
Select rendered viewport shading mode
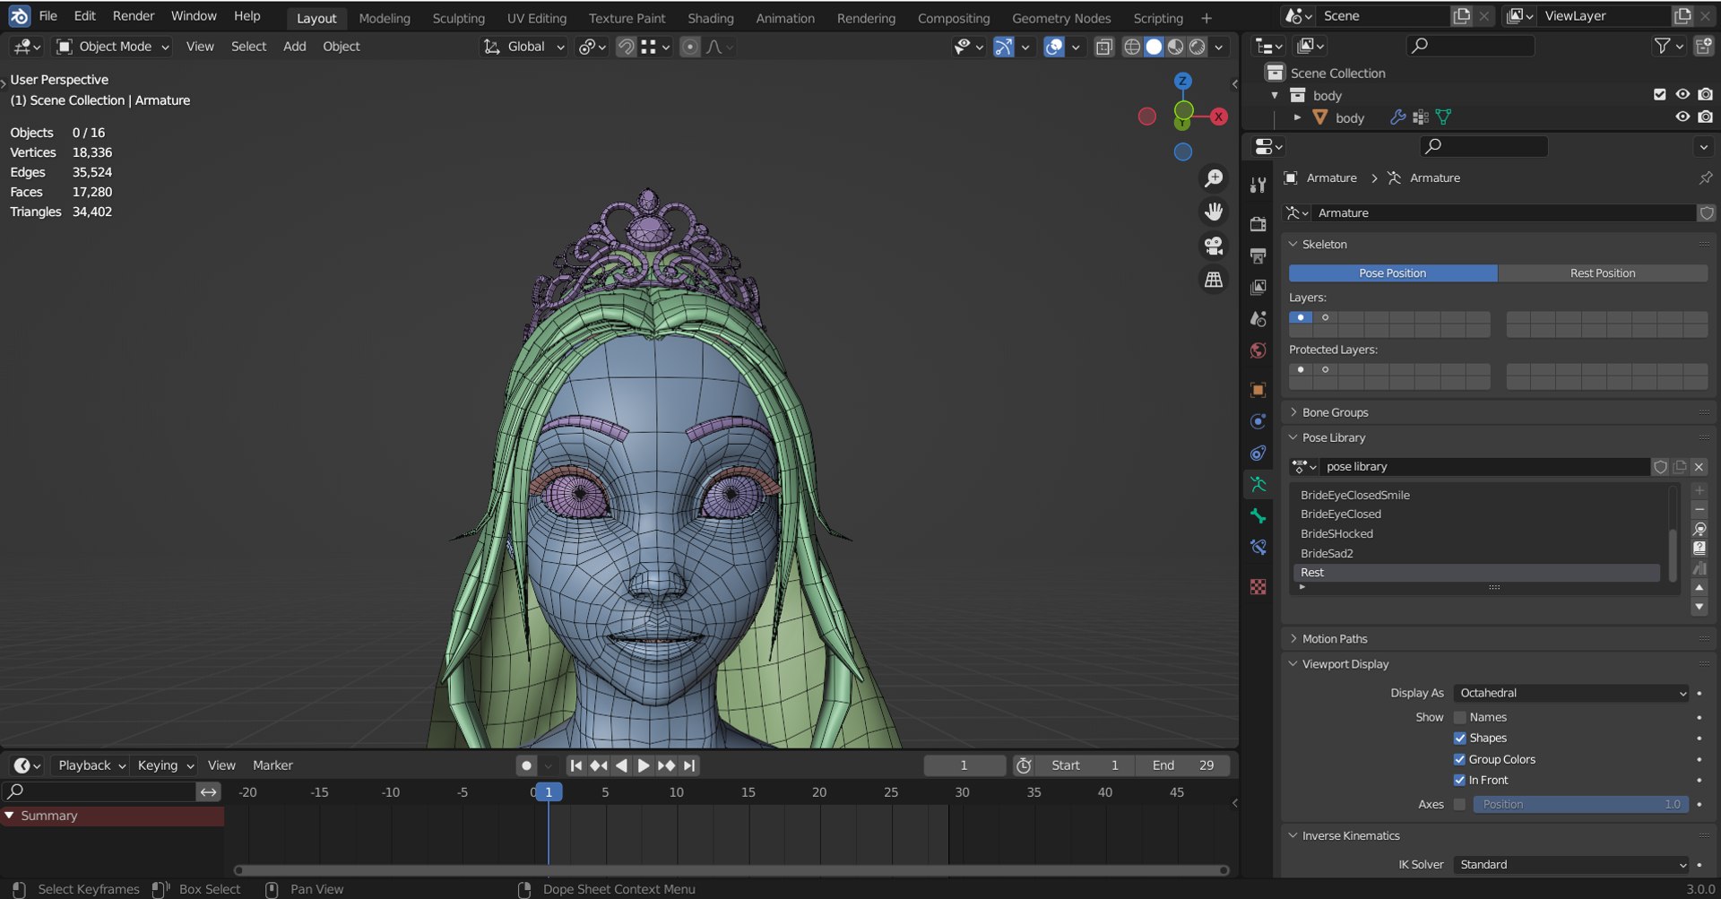pyautogui.click(x=1197, y=47)
